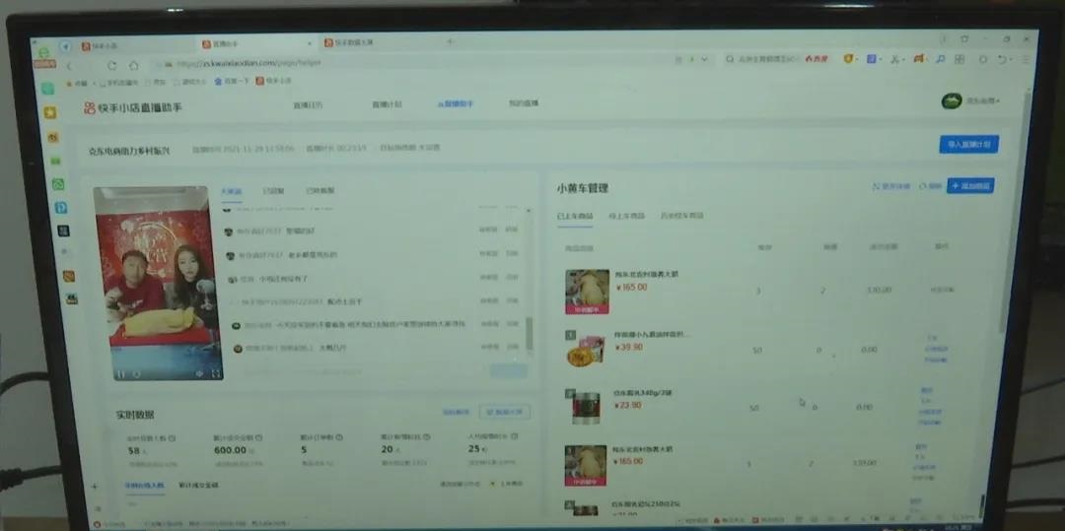Reload the page with the refresh icon

pos(112,66)
